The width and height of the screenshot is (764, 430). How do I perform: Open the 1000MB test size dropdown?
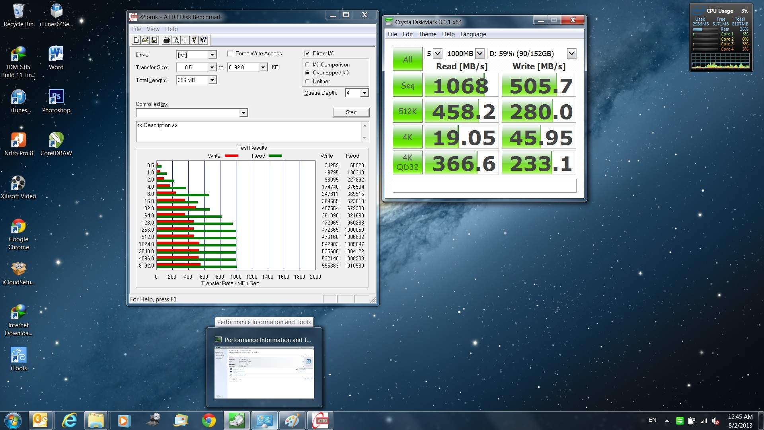click(479, 53)
